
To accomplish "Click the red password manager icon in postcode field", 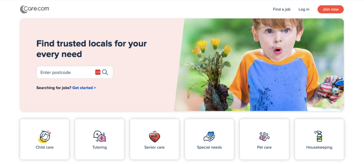I will click(98, 72).
